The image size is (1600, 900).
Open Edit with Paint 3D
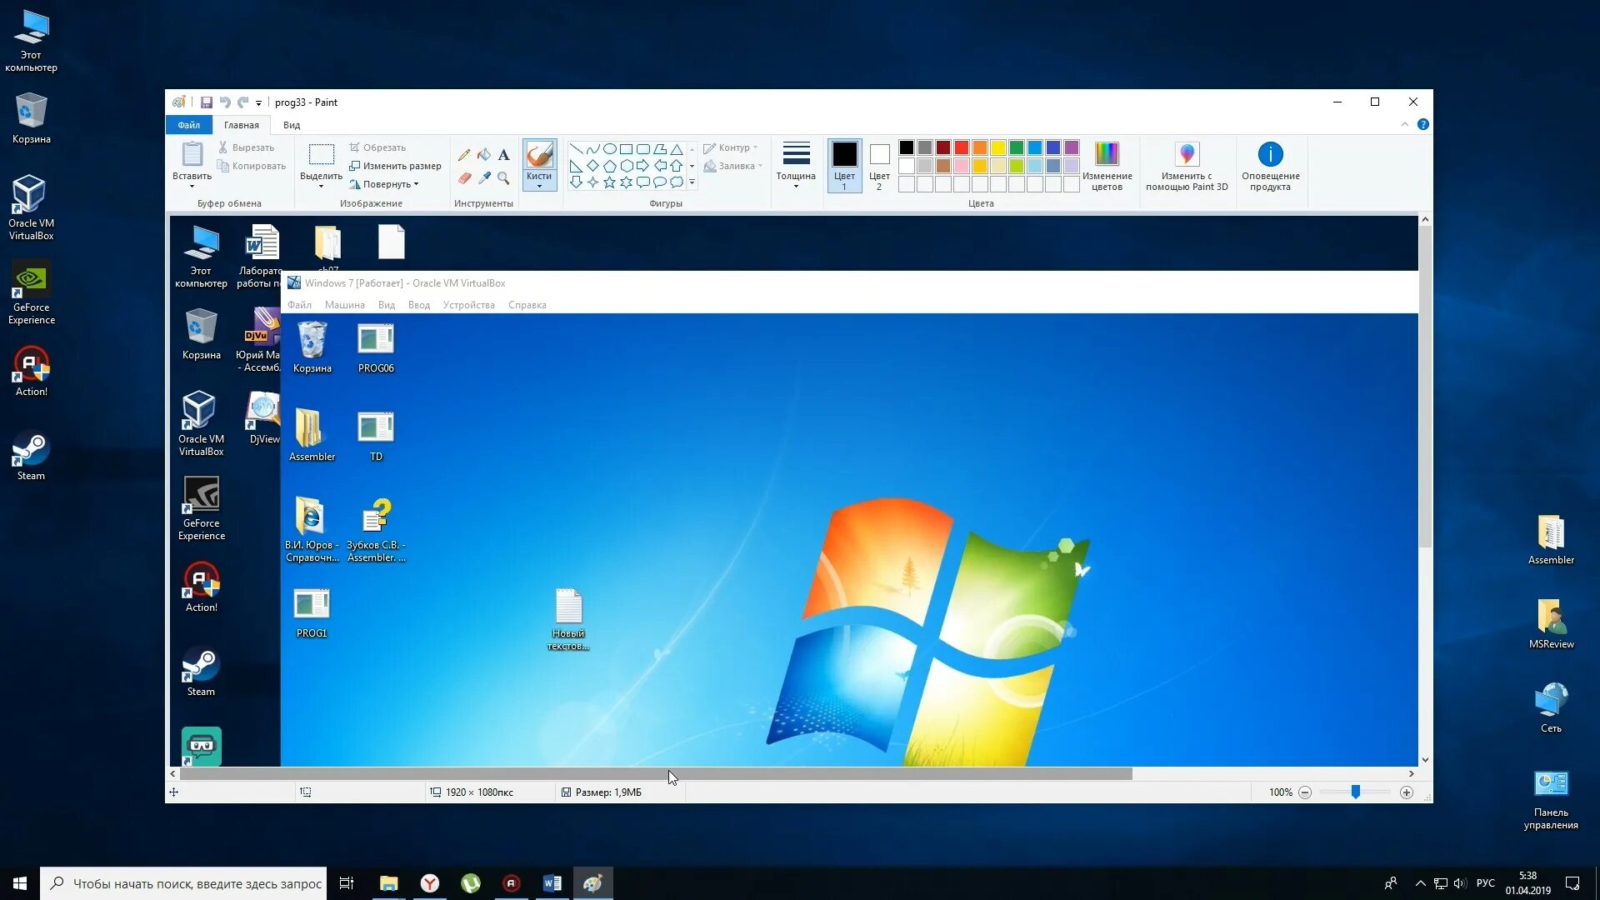pos(1187,165)
